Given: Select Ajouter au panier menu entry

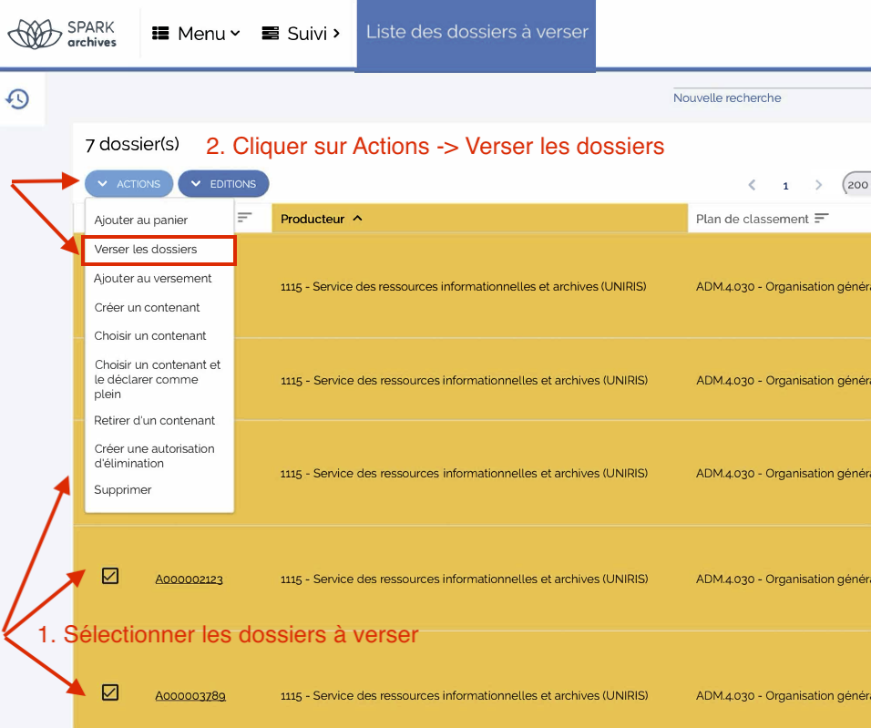Looking at the screenshot, I should [x=141, y=220].
